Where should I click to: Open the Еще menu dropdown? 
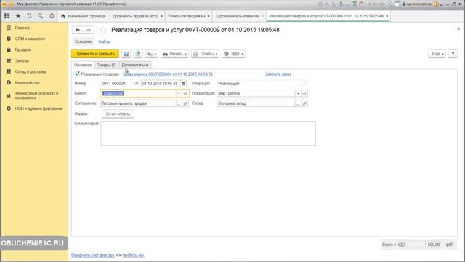(437, 54)
